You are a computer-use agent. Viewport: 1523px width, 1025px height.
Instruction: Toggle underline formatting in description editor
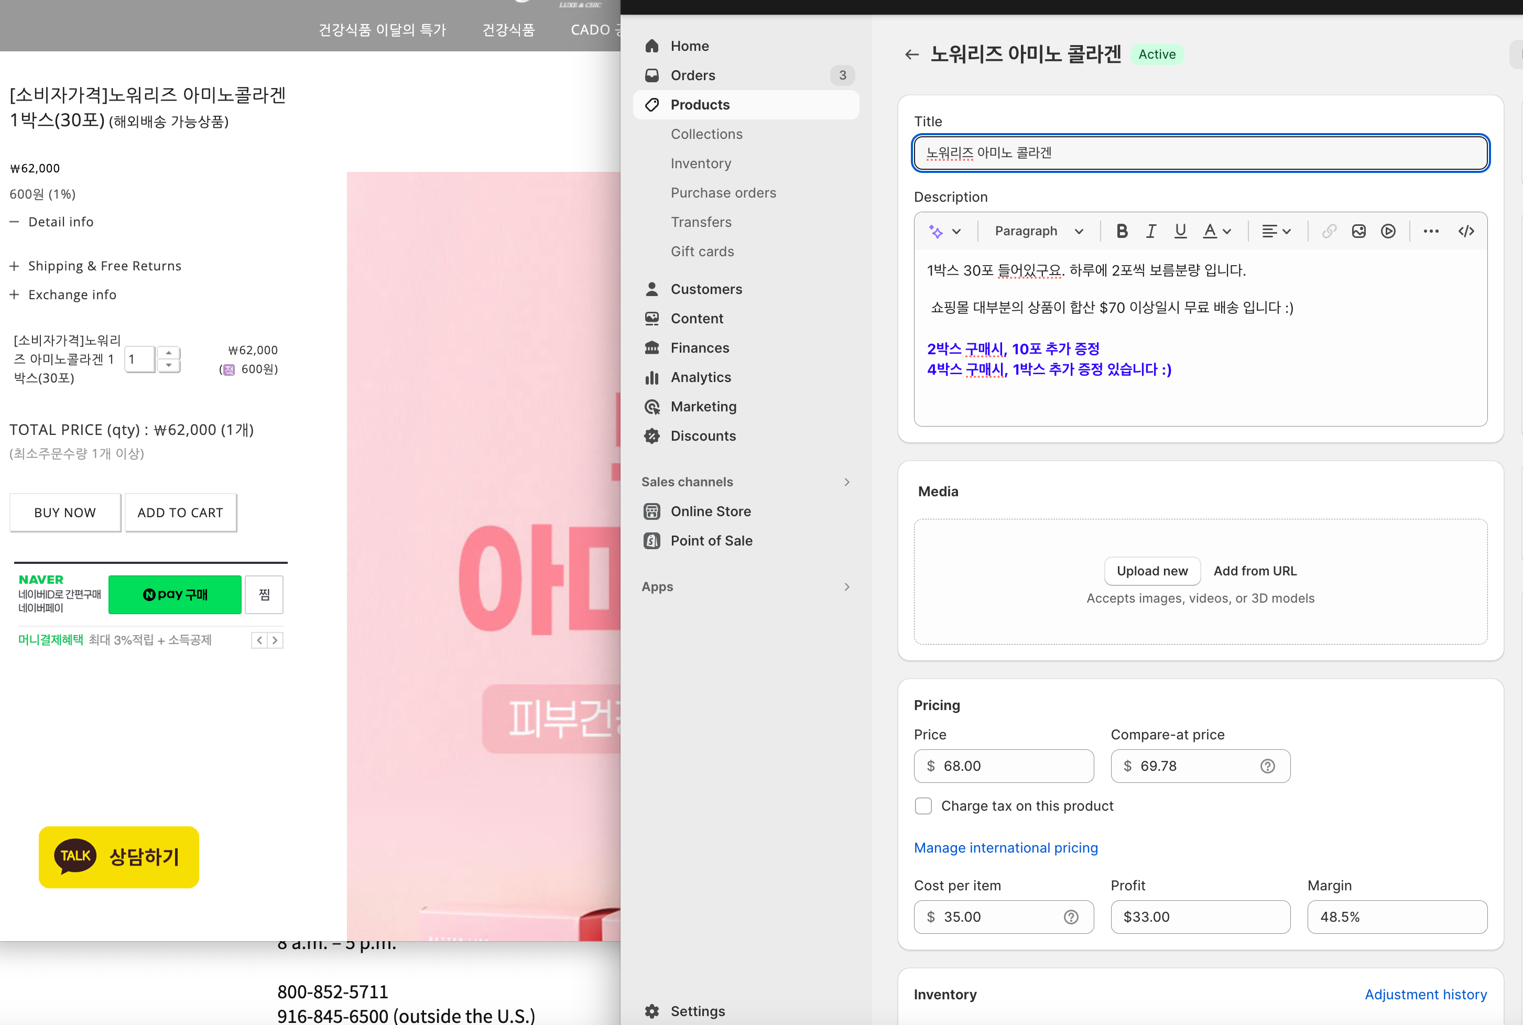1180,231
